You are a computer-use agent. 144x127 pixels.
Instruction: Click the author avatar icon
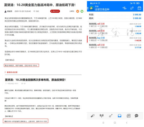click(5, 11)
